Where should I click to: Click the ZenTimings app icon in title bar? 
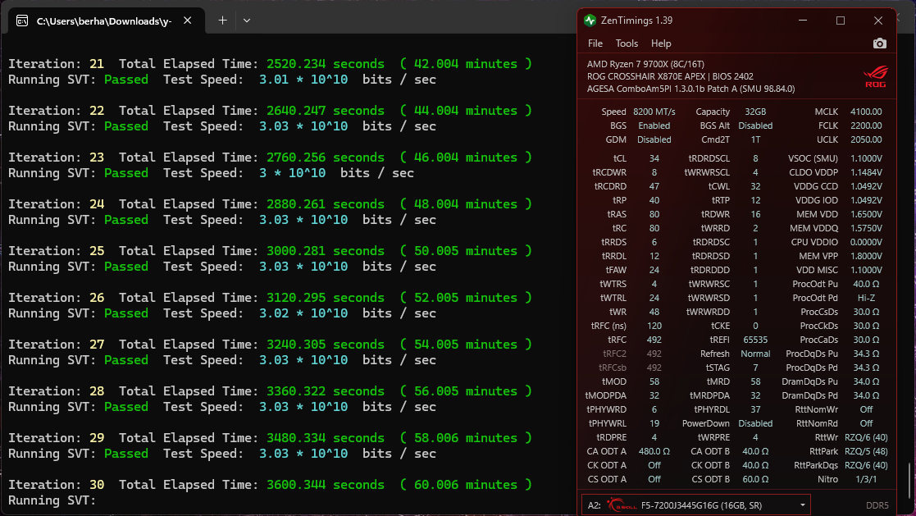click(x=590, y=21)
